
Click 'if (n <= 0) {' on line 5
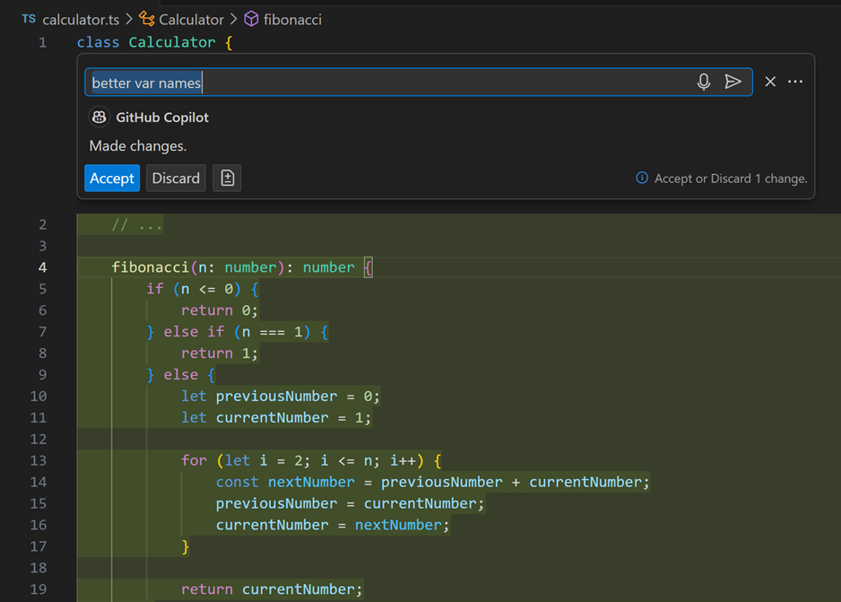203,289
